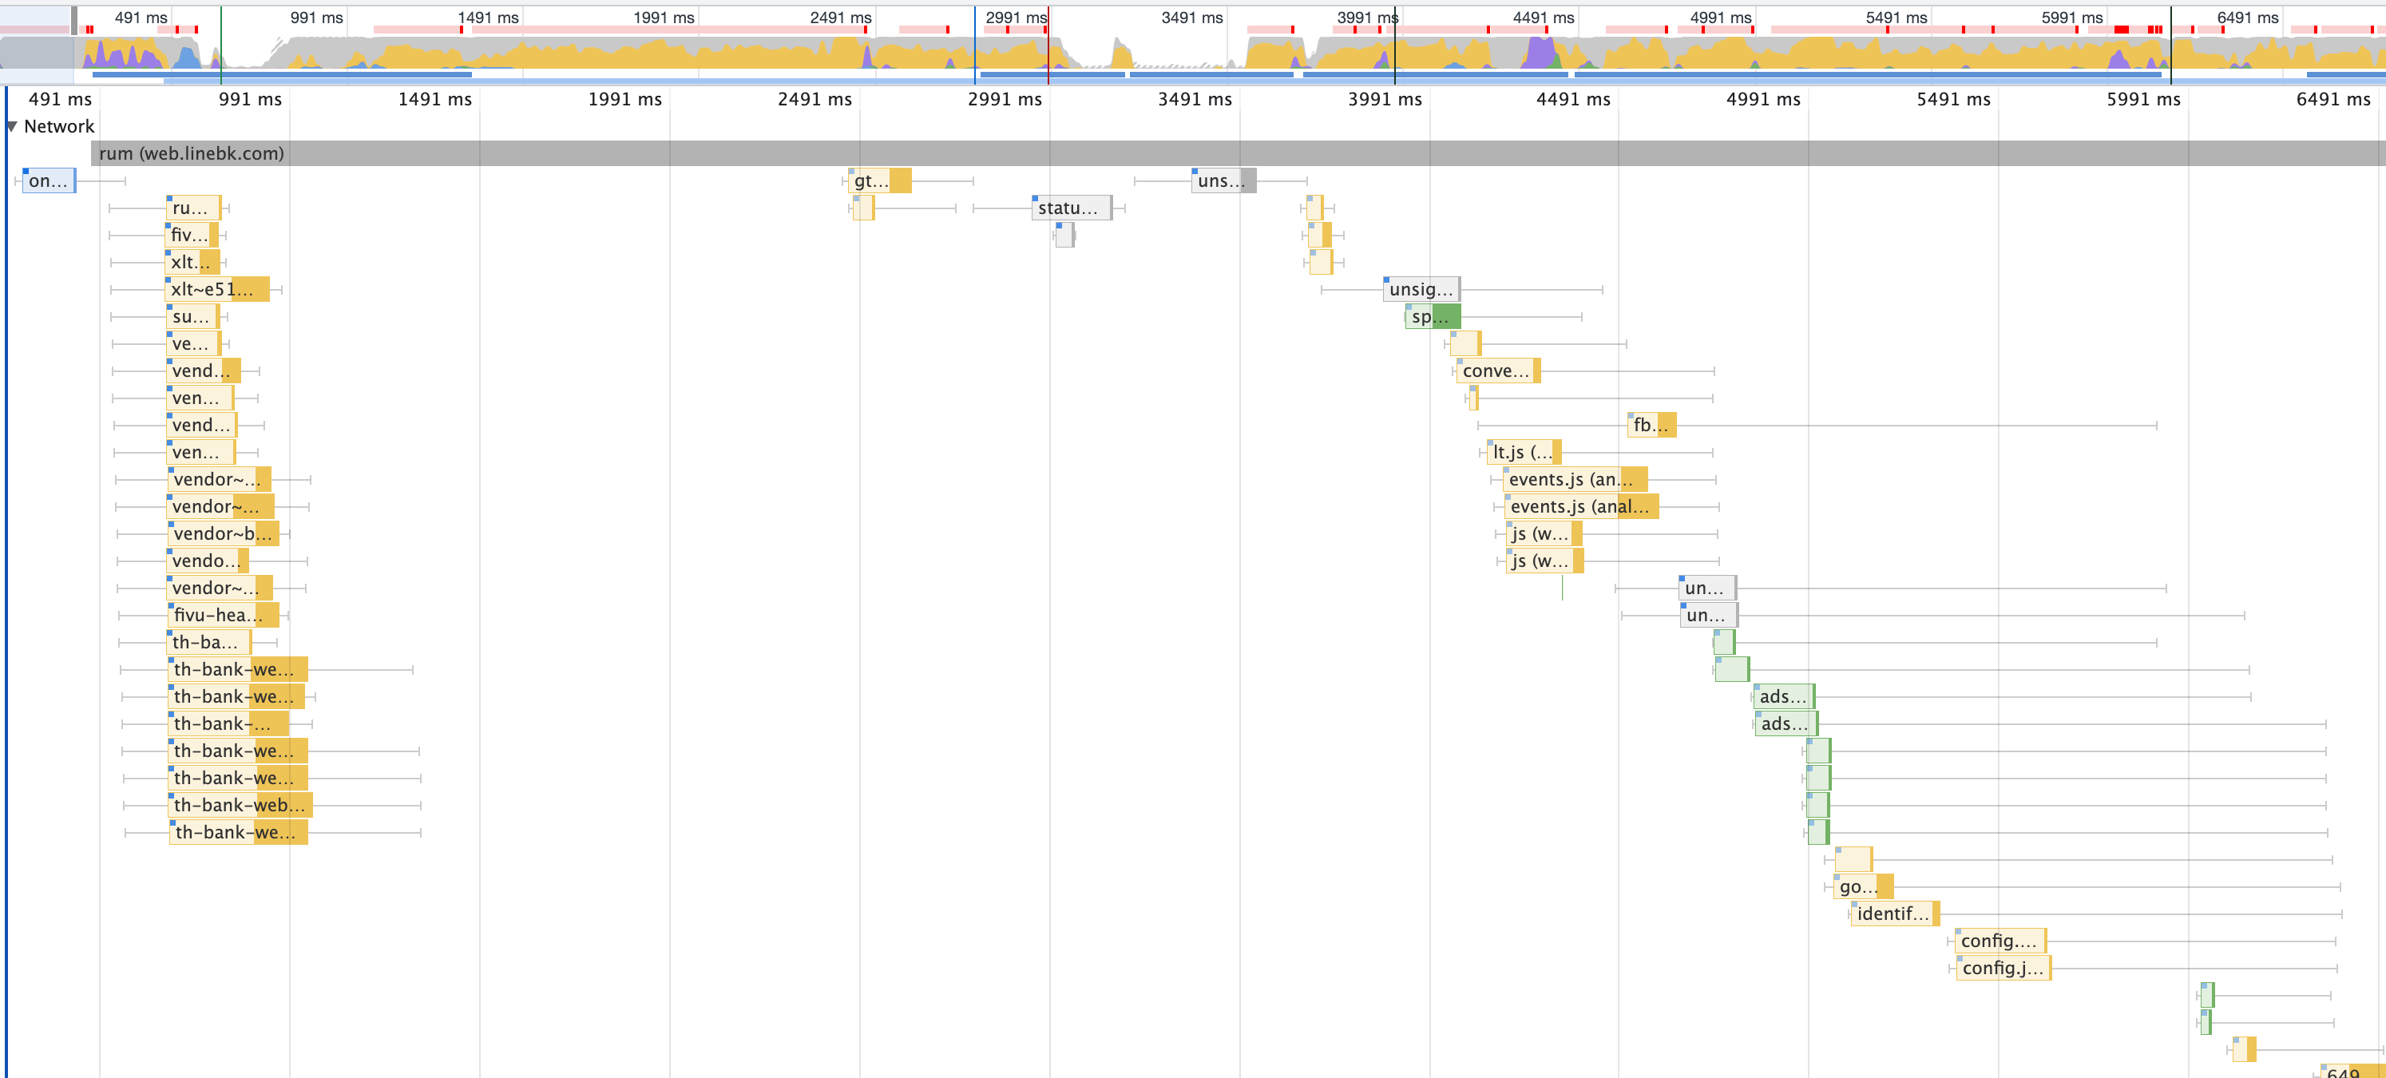This screenshot has height=1078, width=2386.
Task: Select the gray 'statu...' request
Action: 1071,208
